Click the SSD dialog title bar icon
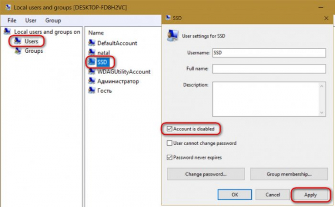 click(x=168, y=18)
